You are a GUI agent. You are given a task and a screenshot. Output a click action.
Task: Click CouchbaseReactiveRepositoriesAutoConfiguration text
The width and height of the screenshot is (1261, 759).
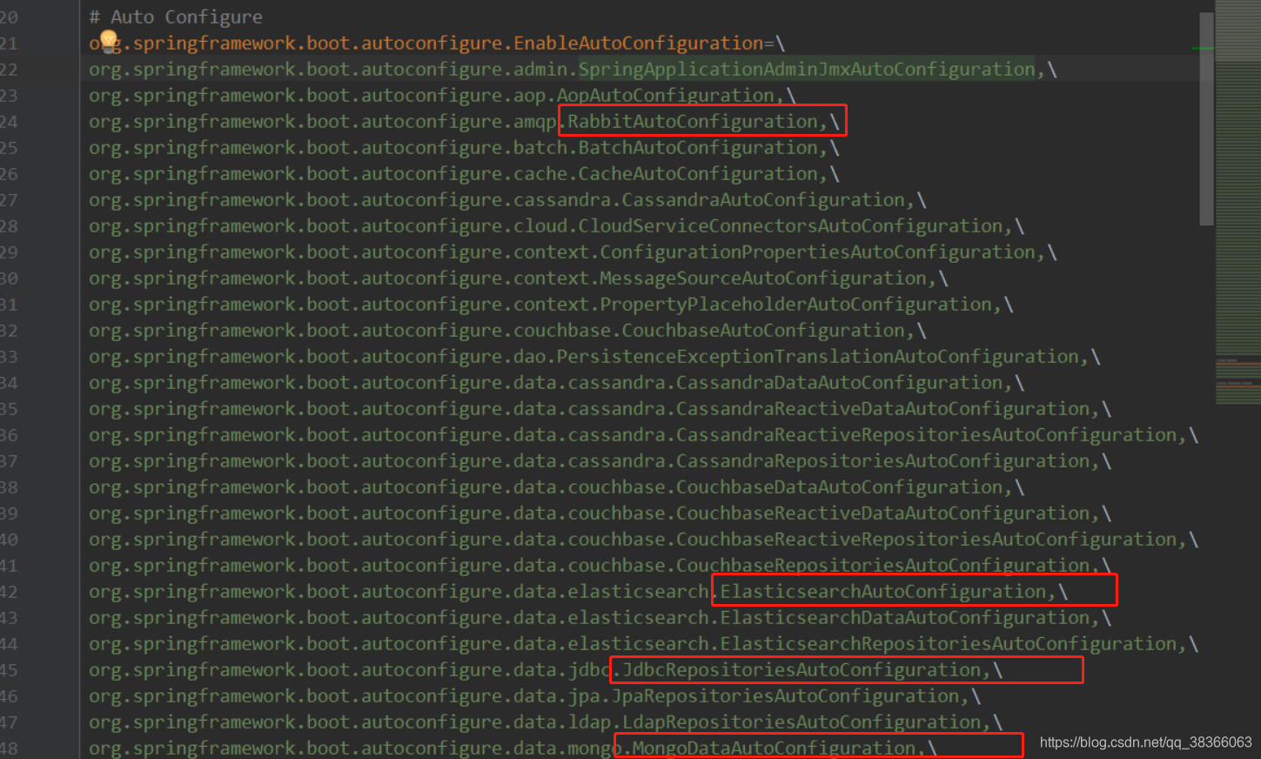[927, 539]
